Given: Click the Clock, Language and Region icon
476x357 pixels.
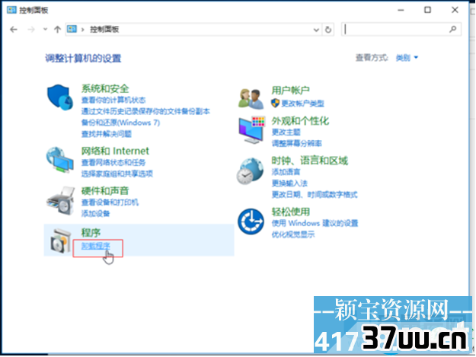Looking at the screenshot, I should 250,171.
